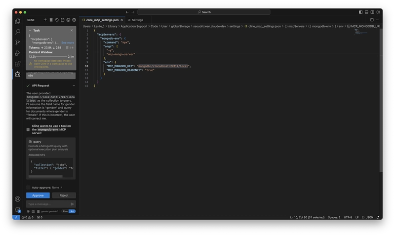Toggle the secondary side bar layout icon

372,12
